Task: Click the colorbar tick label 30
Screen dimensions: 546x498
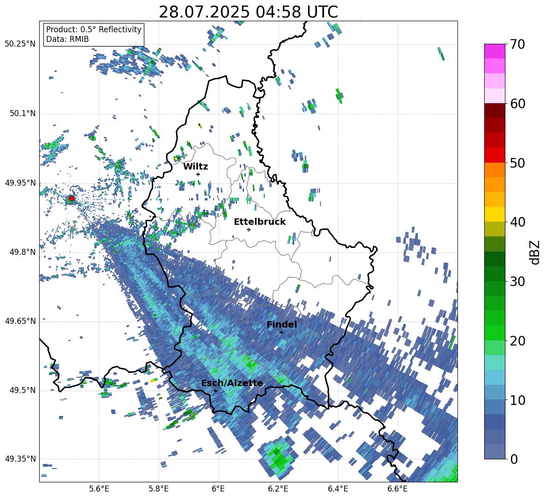Action: 517,281
